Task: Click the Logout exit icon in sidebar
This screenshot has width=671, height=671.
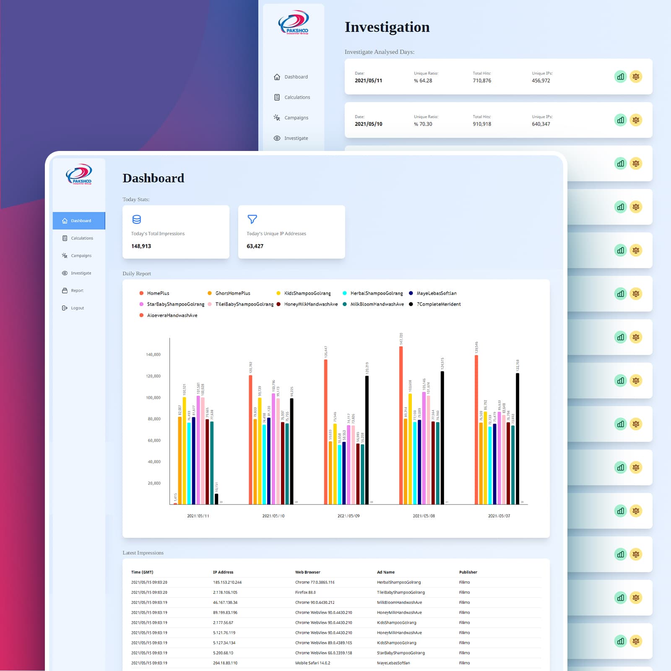Action: [65, 308]
